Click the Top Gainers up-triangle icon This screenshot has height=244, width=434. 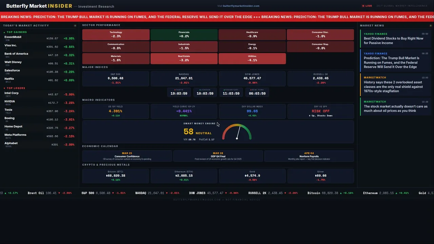[4, 32]
